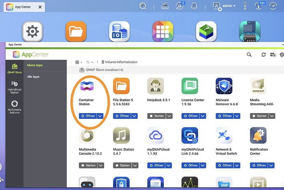The height and width of the screenshot is (190, 284).
Task: Open Virtualization Guide server desktop icon
Action: pos(250,31)
